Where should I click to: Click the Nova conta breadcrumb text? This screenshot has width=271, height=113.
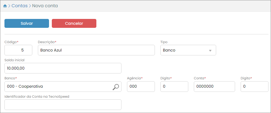pos(45,6)
